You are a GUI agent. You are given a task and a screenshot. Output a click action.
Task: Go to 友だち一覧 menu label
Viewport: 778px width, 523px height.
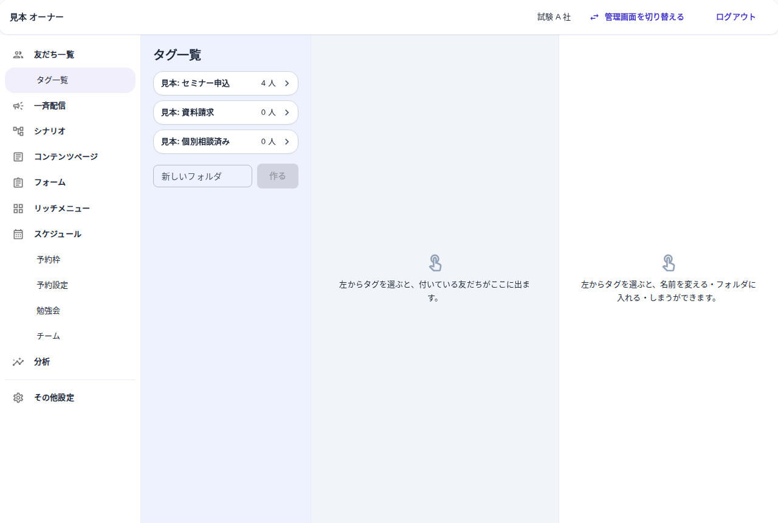[x=54, y=55]
